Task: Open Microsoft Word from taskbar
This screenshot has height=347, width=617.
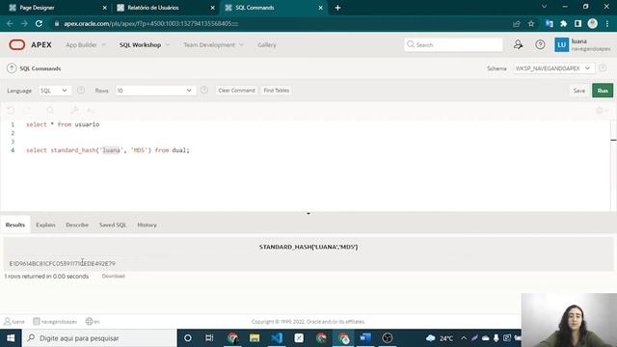Action: click(364, 338)
